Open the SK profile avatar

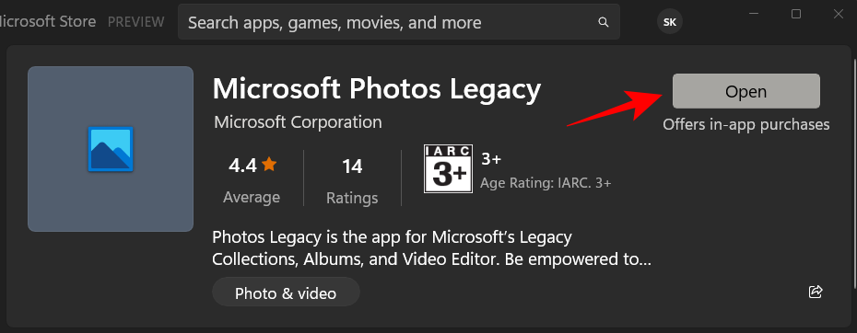click(670, 22)
